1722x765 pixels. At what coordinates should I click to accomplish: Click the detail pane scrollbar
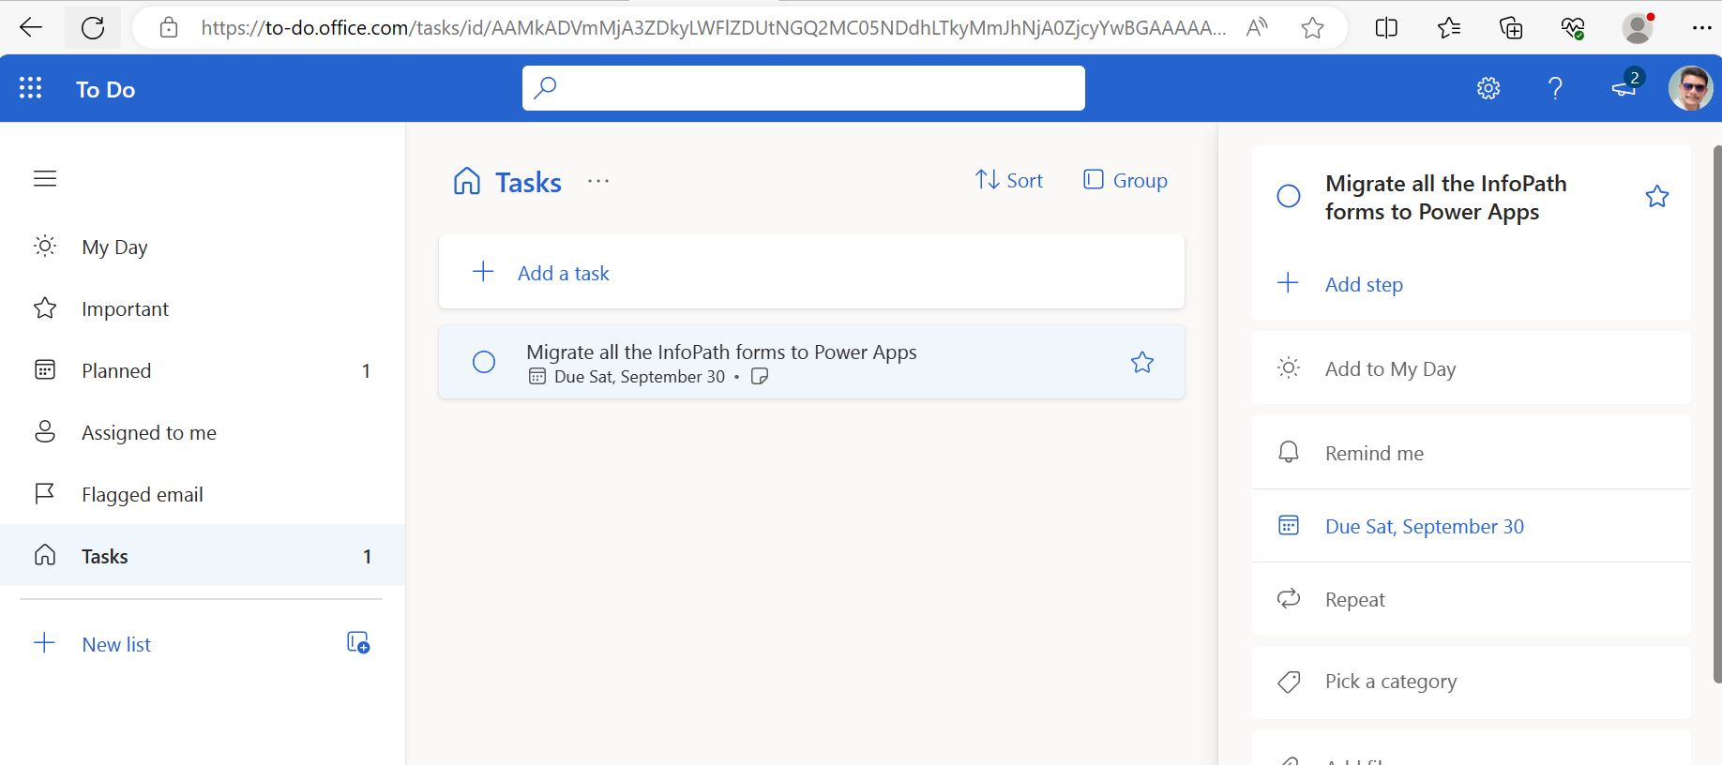(x=1717, y=413)
